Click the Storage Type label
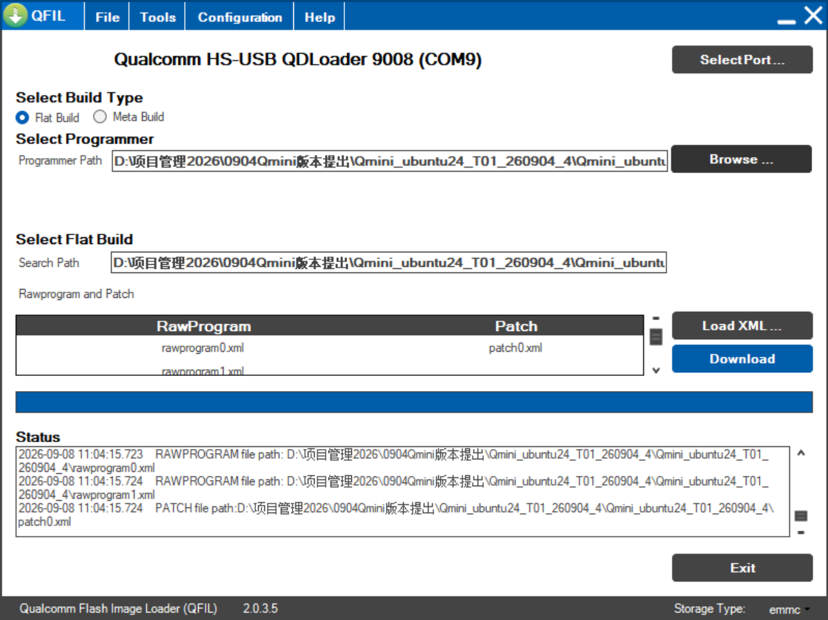The image size is (828, 620). (x=710, y=609)
